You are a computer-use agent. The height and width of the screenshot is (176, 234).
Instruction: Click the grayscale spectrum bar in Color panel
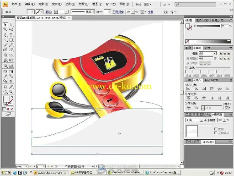(208, 41)
